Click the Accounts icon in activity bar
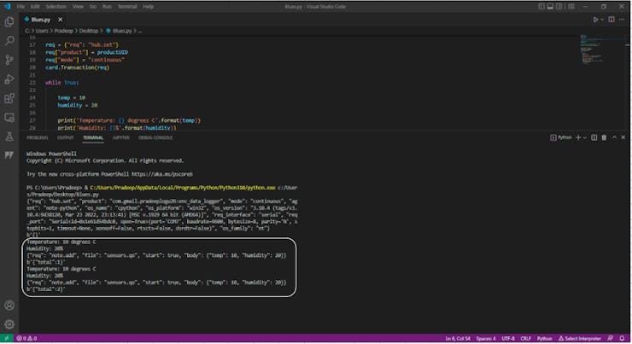 pos(9,305)
